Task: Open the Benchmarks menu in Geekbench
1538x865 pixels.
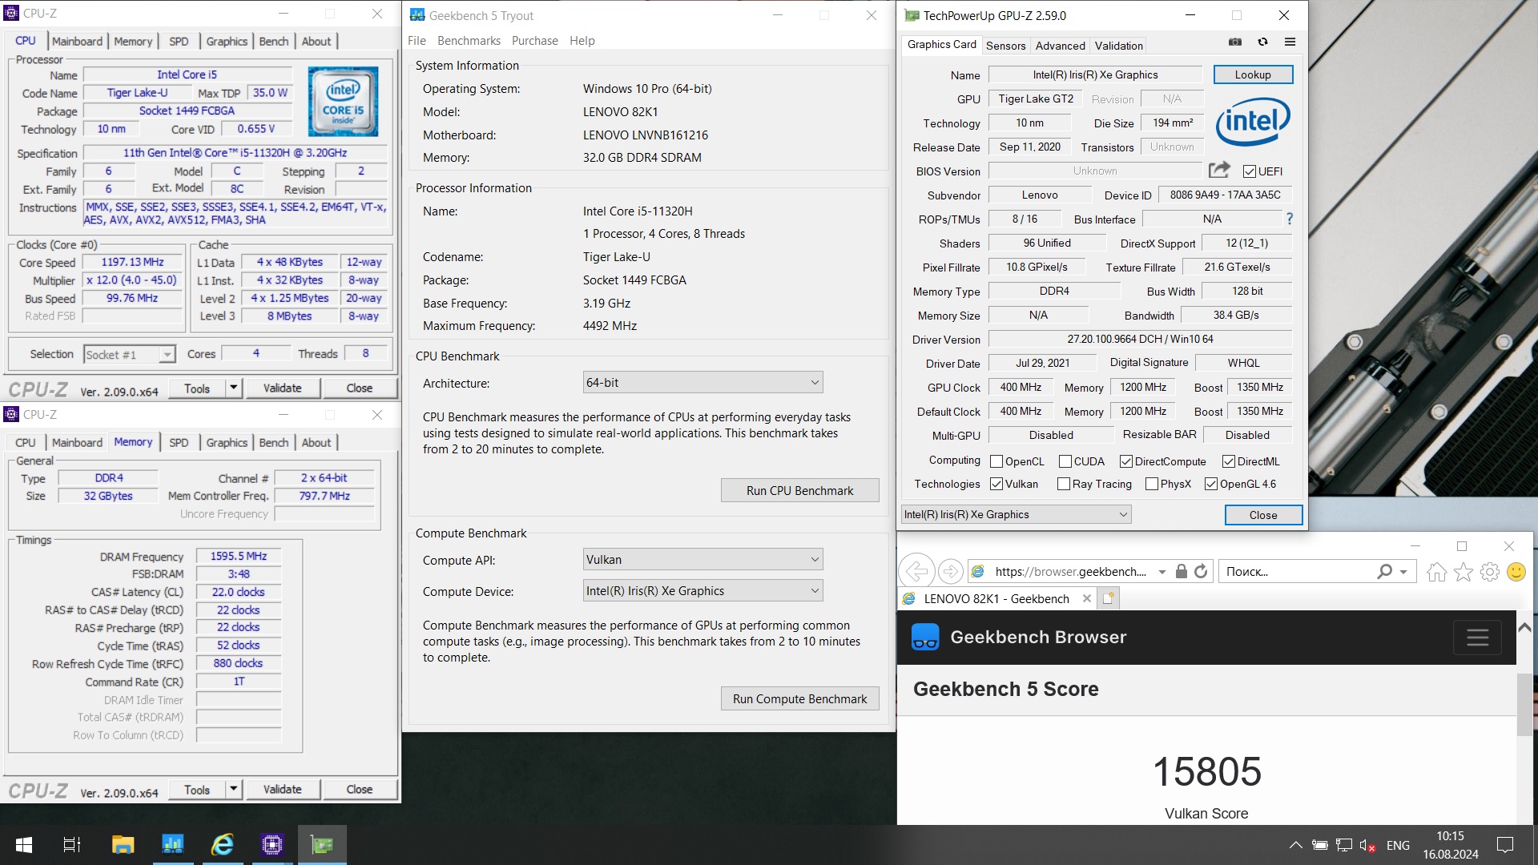Action: point(469,41)
